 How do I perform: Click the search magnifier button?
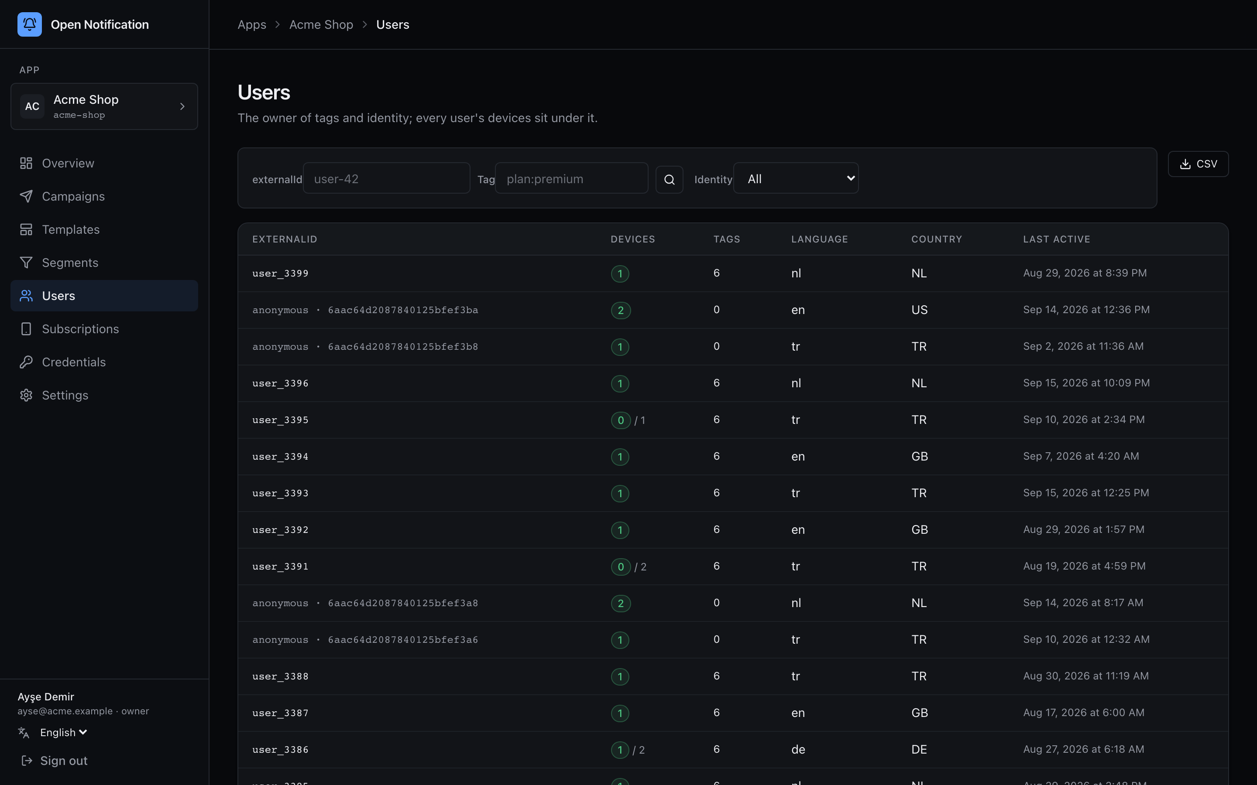point(669,180)
